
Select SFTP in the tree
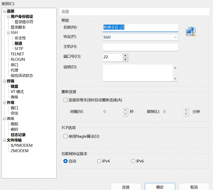pos(19,49)
